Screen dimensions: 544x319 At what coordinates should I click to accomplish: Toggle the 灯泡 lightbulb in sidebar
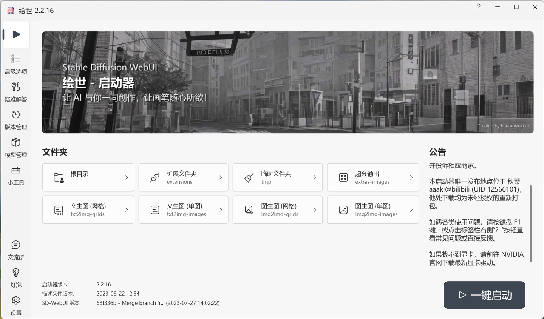[x=16, y=277]
